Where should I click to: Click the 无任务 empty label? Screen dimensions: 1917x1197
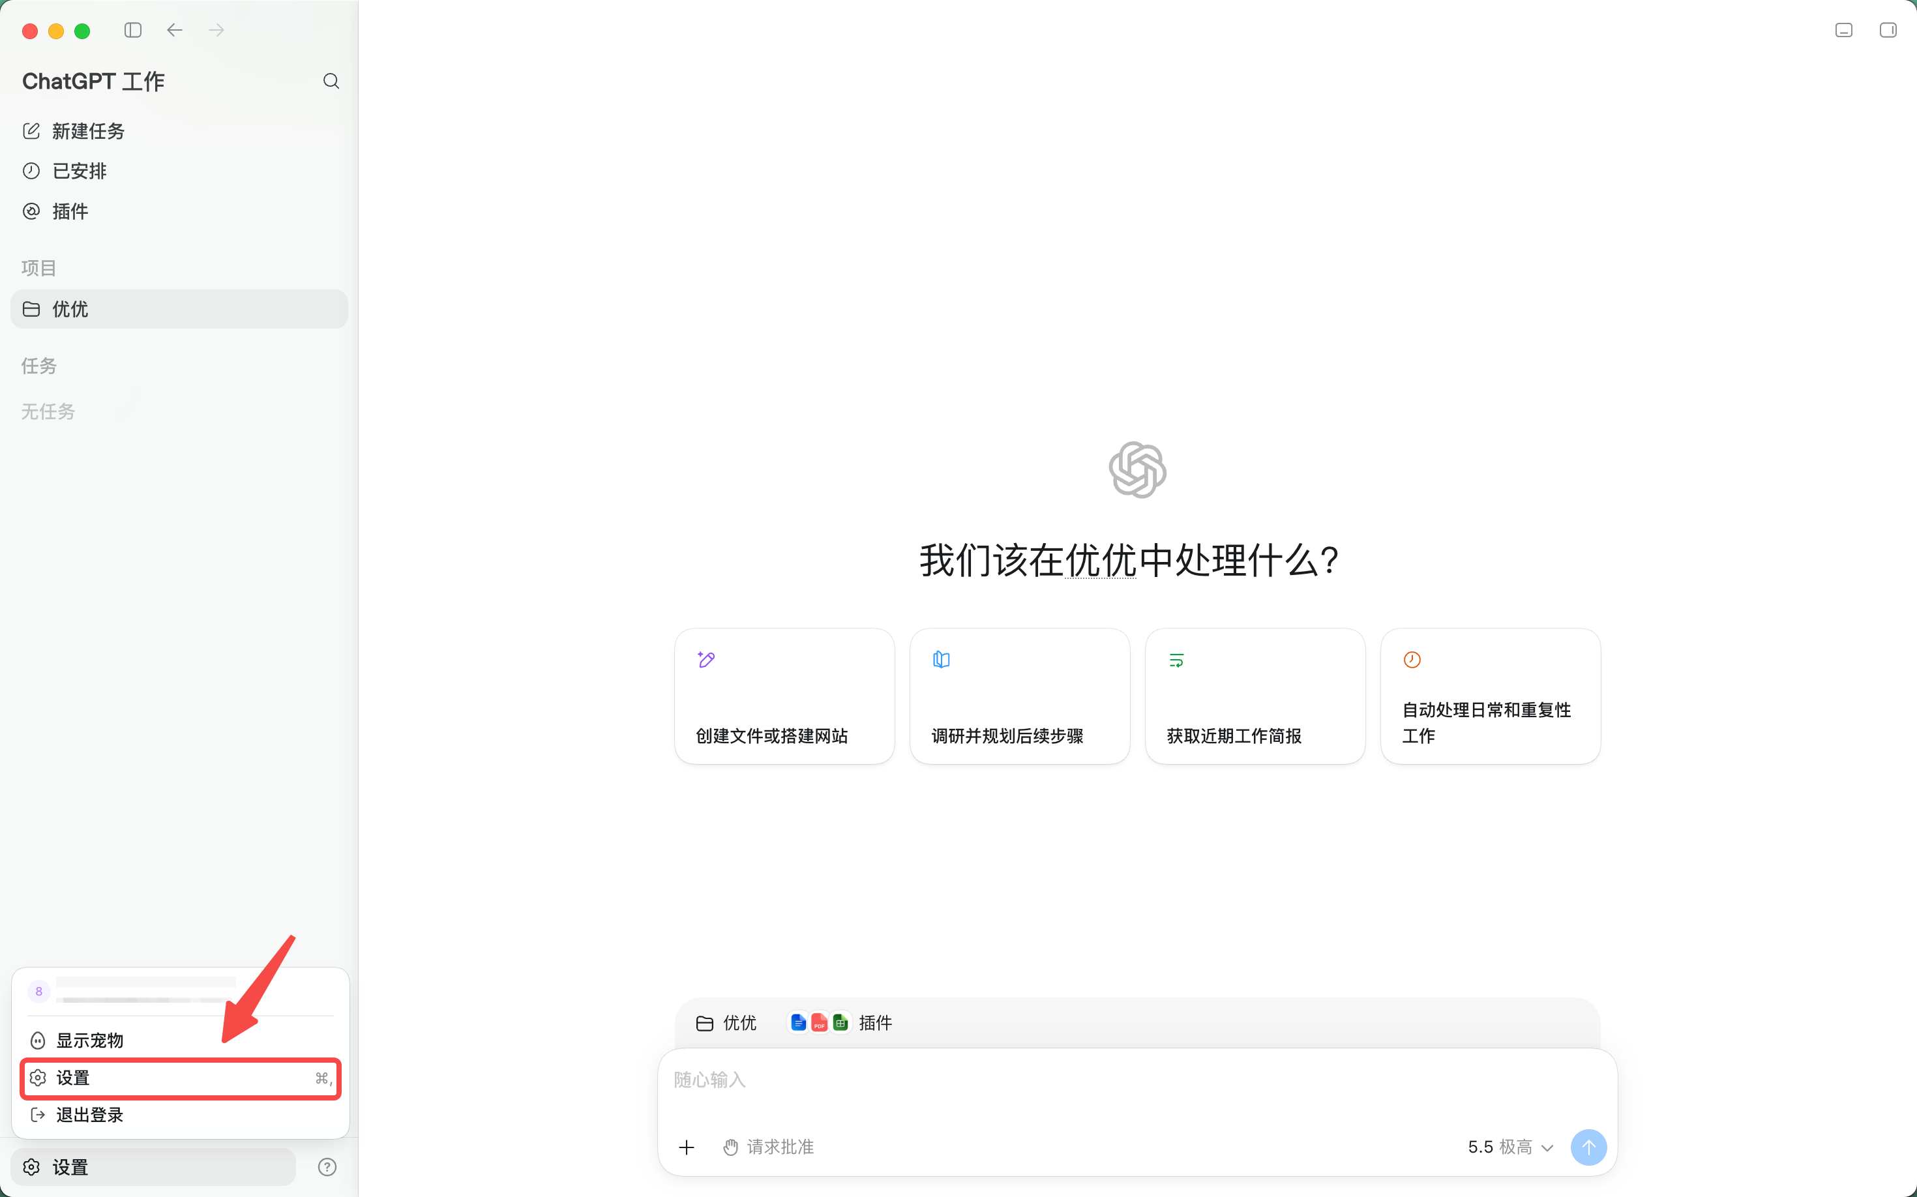coord(48,411)
